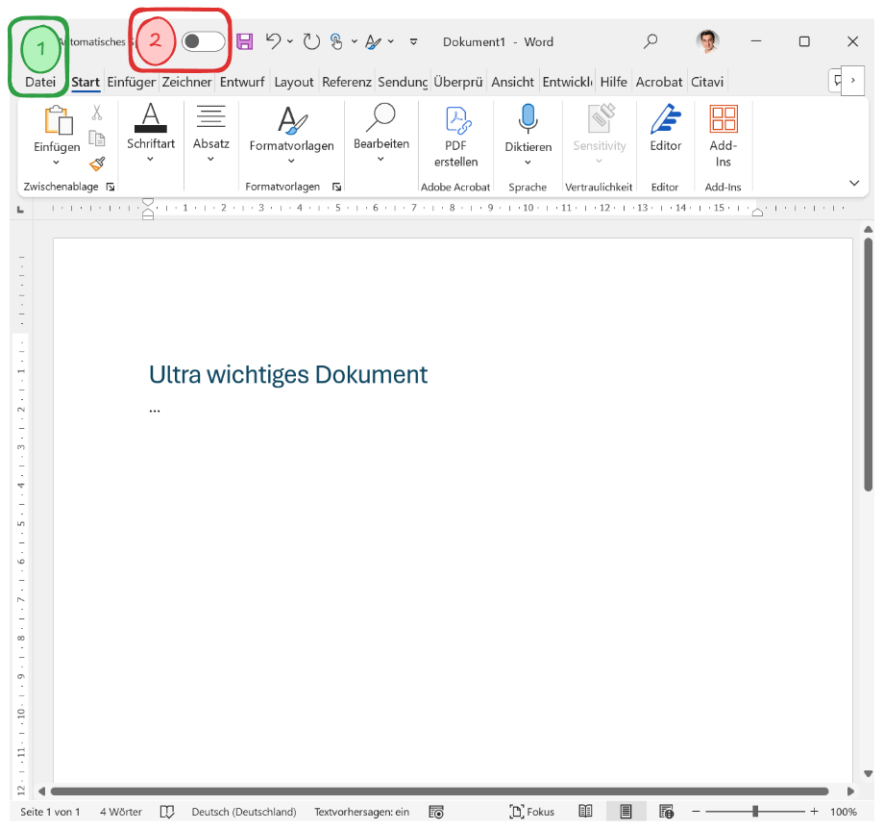
Task: Enable Fokus mode in status bar
Action: point(531,812)
